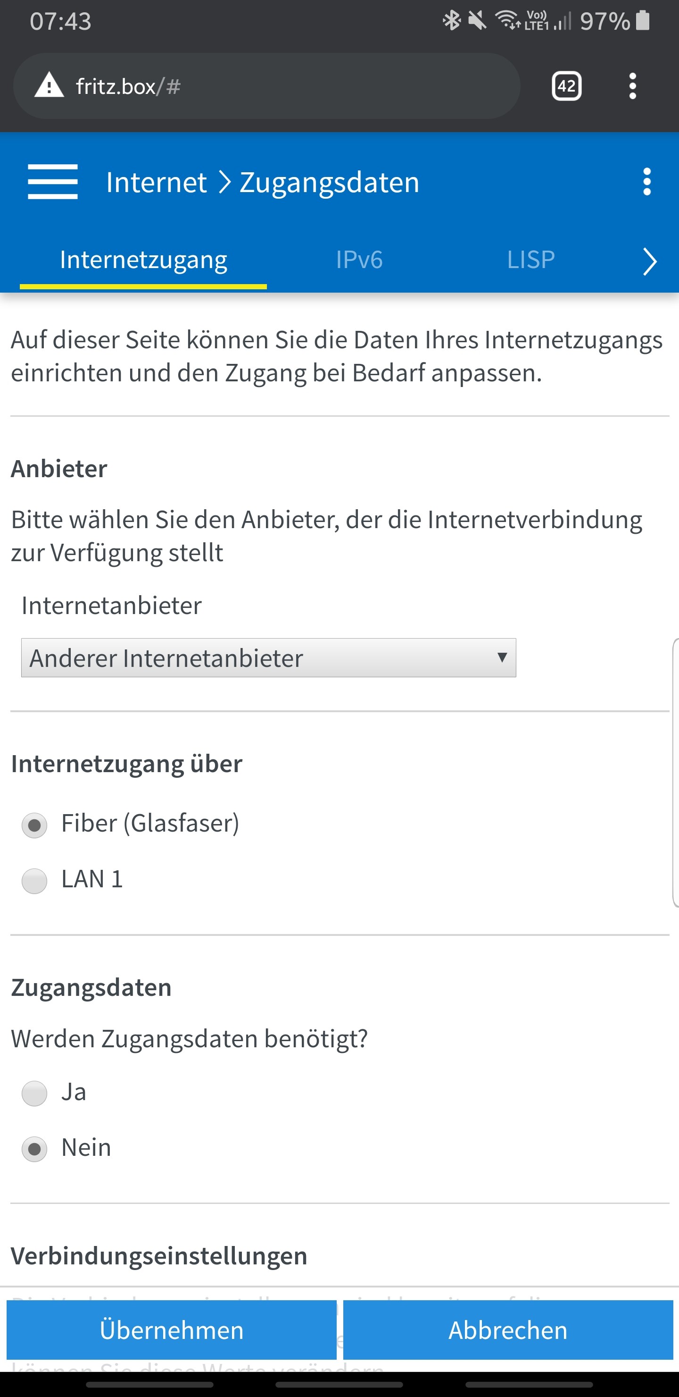Click the mobile signal strength bars
This screenshot has height=1397, width=679.
[563, 22]
